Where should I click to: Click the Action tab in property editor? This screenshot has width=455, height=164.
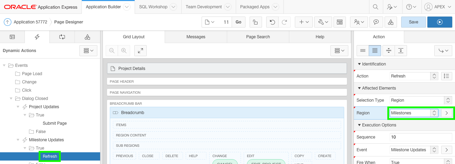(379, 37)
